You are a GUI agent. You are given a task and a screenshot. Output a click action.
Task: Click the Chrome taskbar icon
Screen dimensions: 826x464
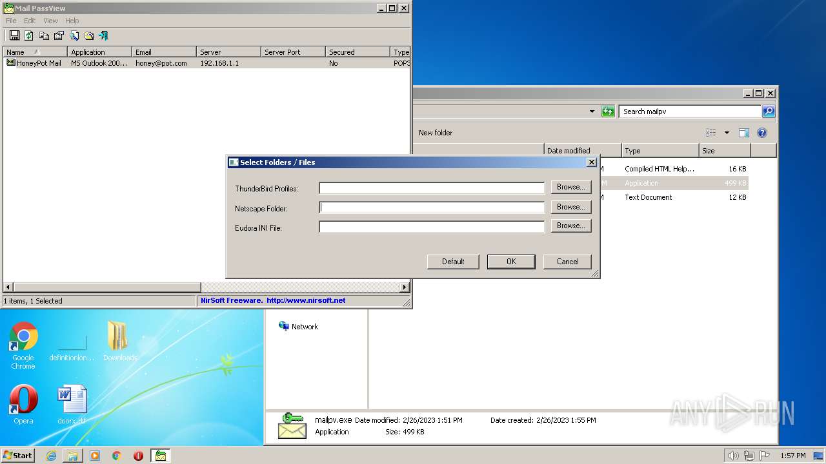pos(117,456)
